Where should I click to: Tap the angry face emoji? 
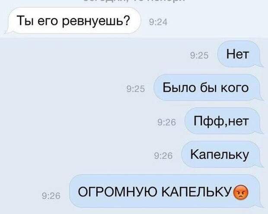[241, 193]
